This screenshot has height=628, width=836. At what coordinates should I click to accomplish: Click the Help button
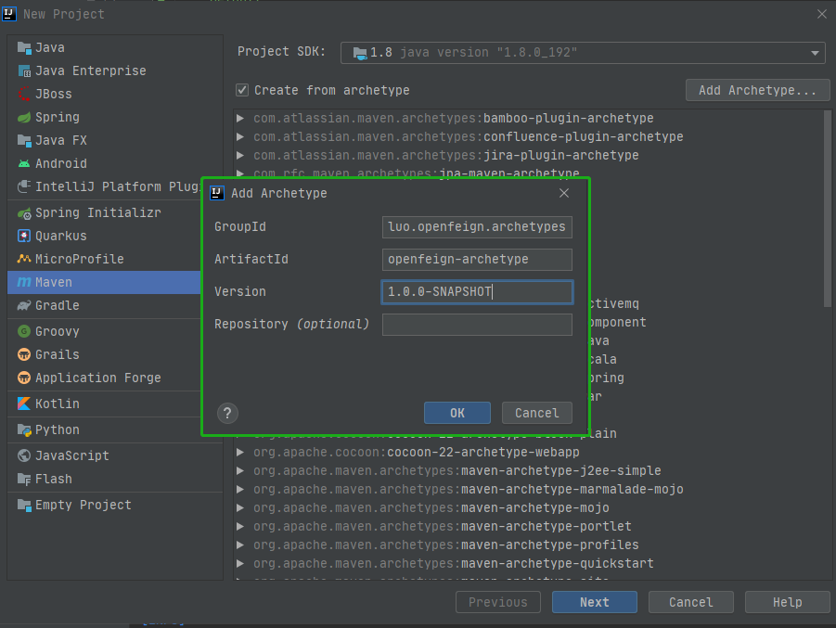coord(788,602)
